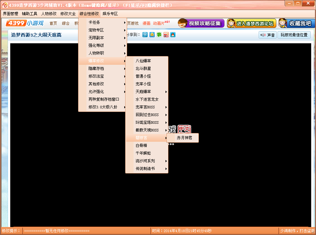Open 视频攻略征集 banner
316x235 pixels.
tap(201, 23)
